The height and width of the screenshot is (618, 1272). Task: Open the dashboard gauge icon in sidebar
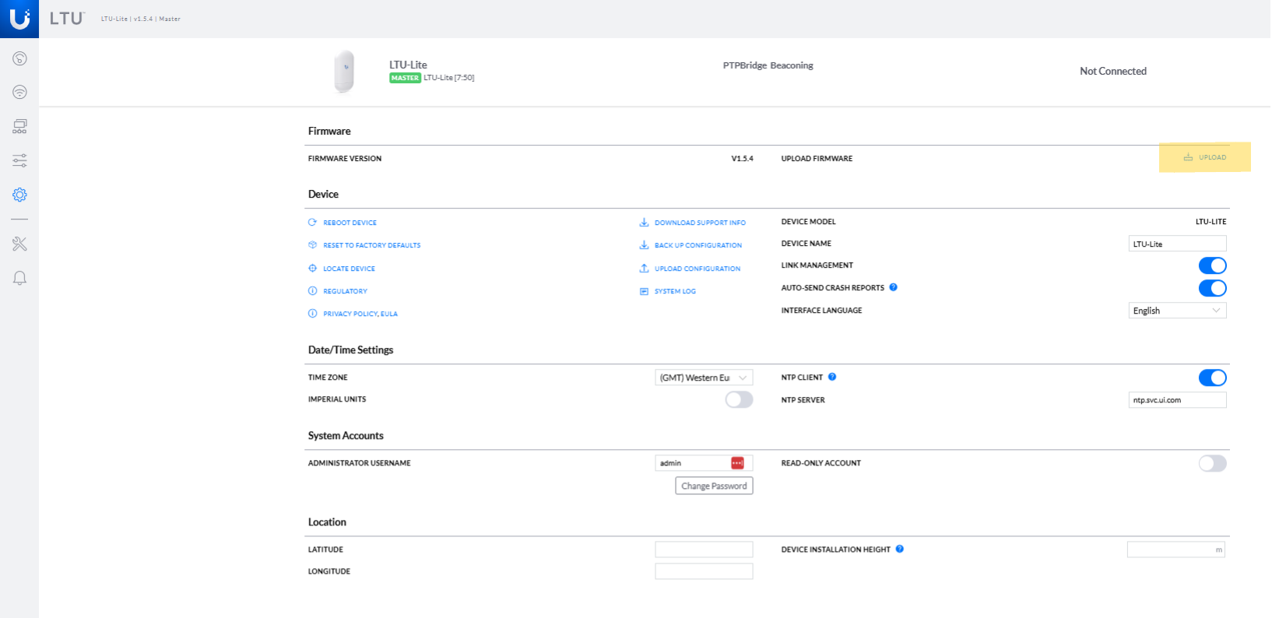[x=19, y=58]
